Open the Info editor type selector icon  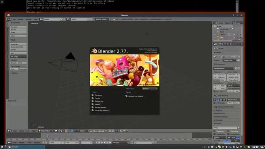coord(9,19)
